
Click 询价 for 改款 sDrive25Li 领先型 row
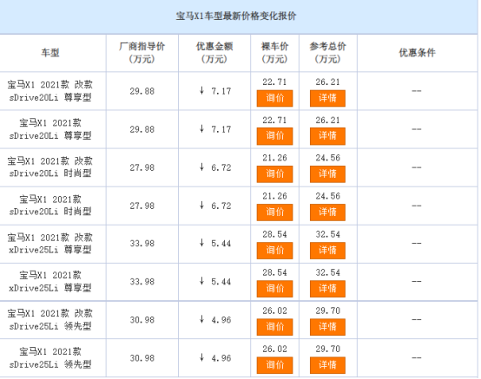click(x=274, y=327)
